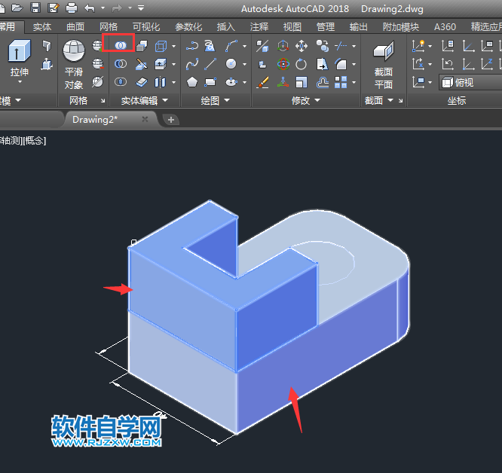The height and width of the screenshot is (473, 502).
Task: Click the Union solid icon highlighted in red
Action: click(120, 45)
